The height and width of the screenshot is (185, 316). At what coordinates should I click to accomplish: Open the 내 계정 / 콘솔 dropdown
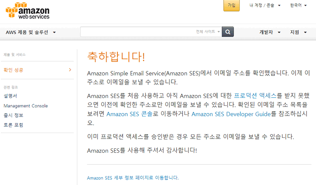coord(265,6)
